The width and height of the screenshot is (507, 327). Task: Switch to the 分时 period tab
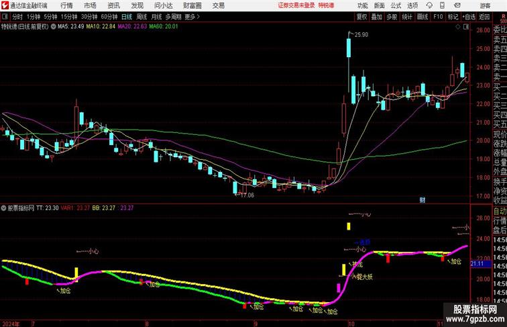[x=17, y=17]
